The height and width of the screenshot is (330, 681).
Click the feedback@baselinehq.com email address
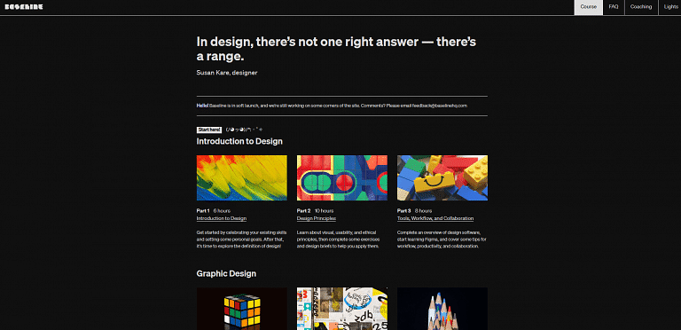coord(440,106)
